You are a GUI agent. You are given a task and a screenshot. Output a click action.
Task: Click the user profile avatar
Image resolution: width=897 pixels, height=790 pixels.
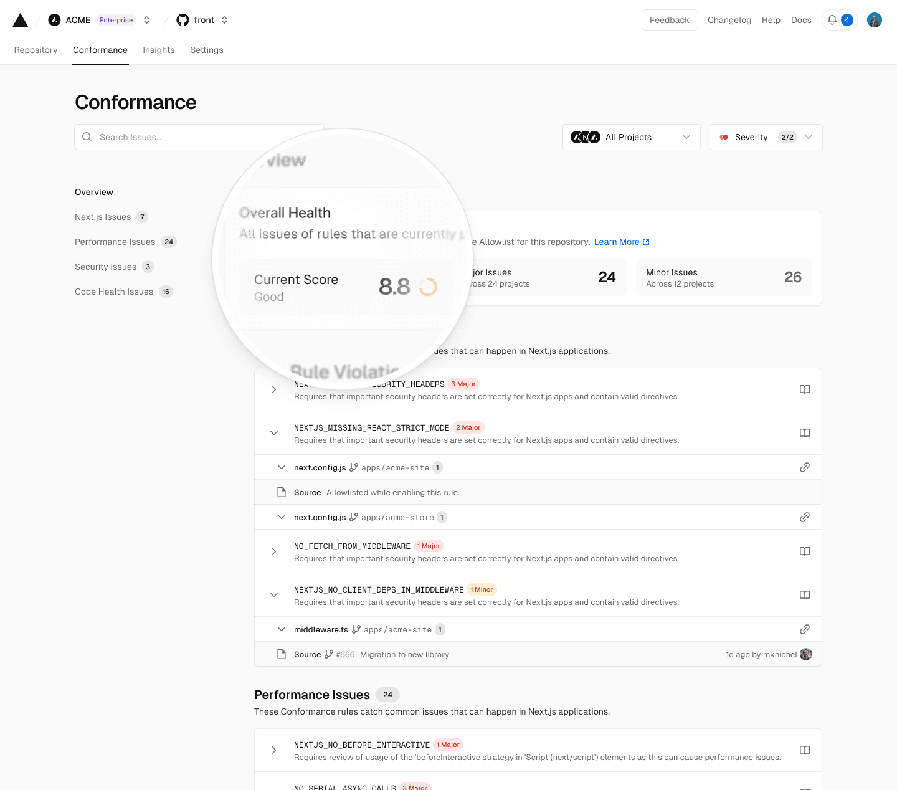874,20
